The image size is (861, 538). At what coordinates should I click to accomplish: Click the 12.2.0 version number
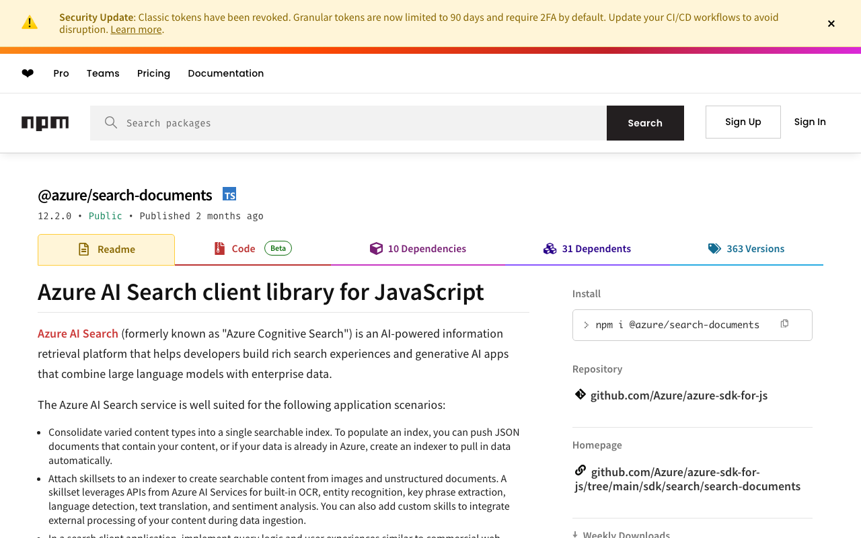point(54,216)
